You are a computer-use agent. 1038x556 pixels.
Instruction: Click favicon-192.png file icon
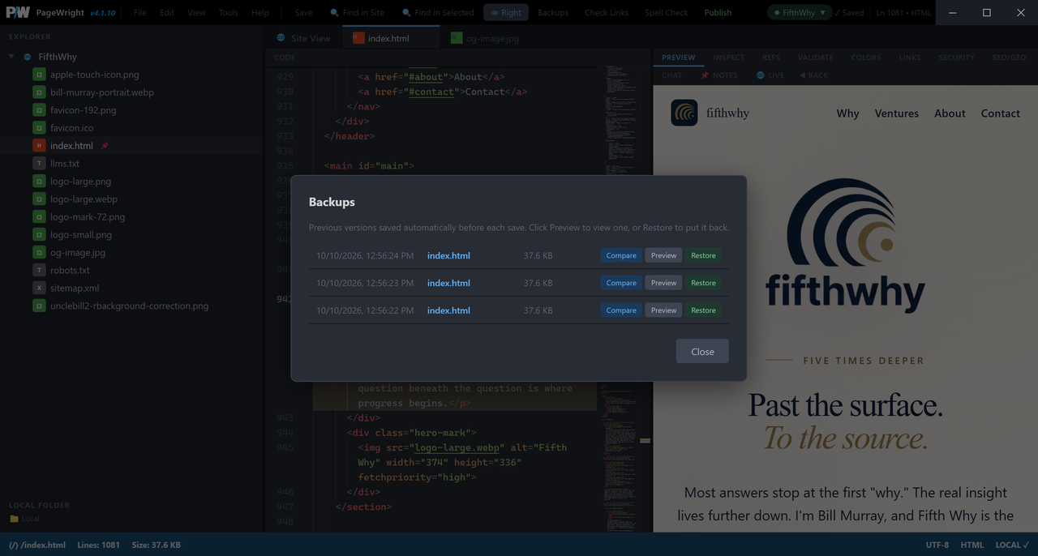tap(39, 110)
